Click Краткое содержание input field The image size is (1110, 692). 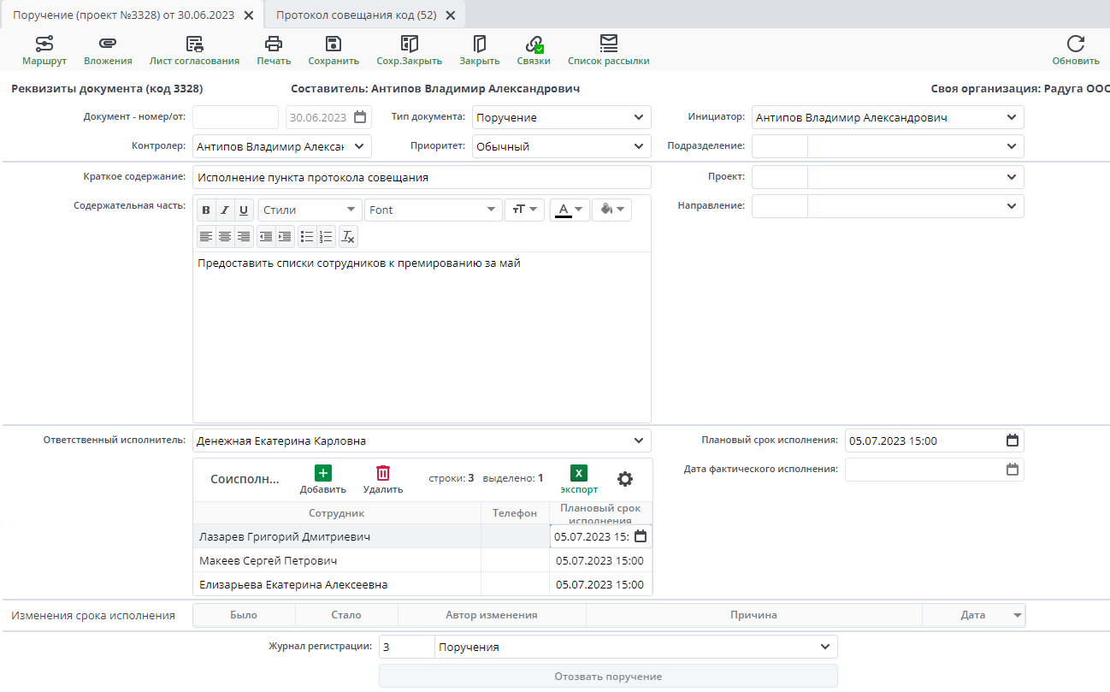422,177
